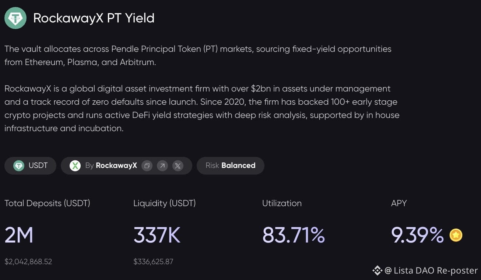The width and height of the screenshot is (481, 280).
Task: Select the USDT asset chip
Action: coord(30,166)
